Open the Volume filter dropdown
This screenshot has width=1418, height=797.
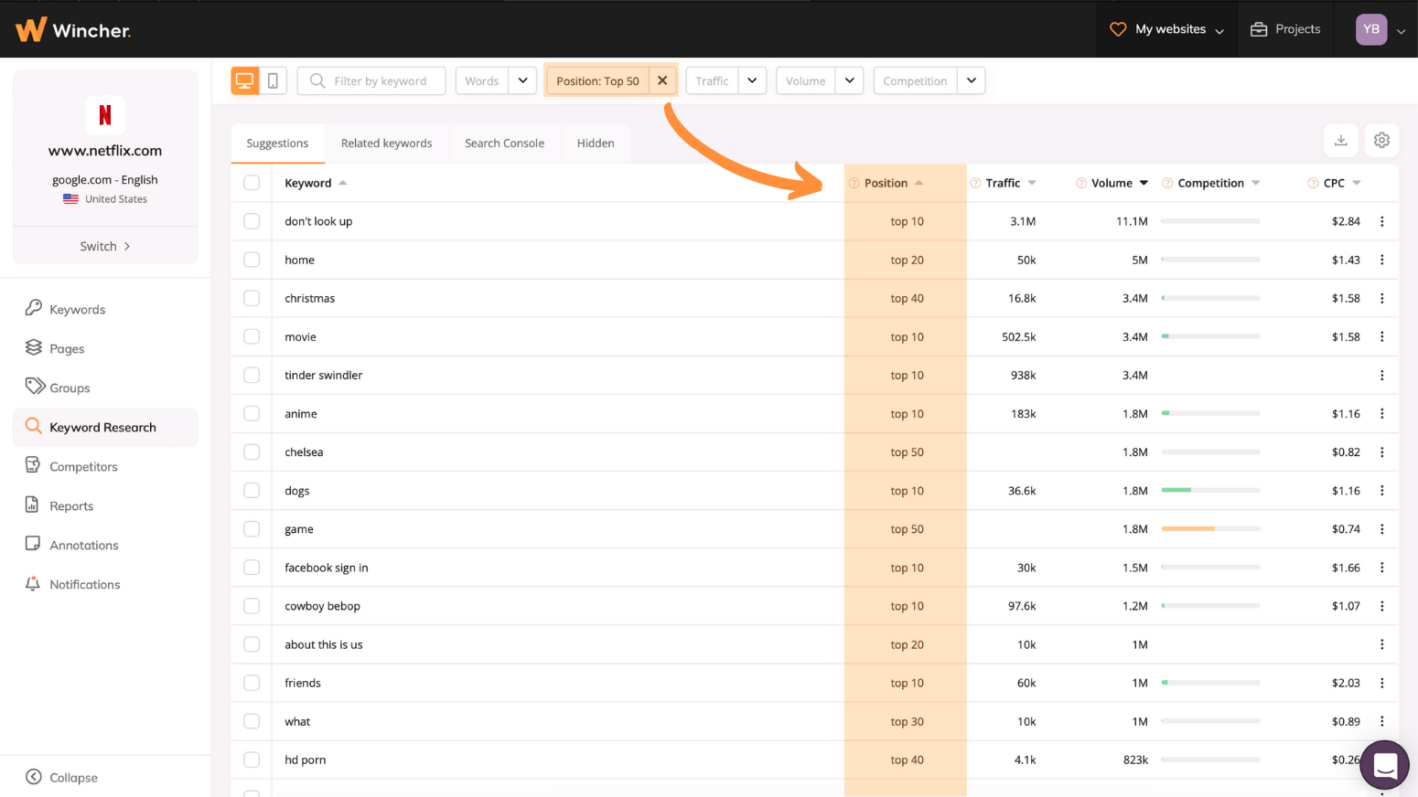pos(849,80)
